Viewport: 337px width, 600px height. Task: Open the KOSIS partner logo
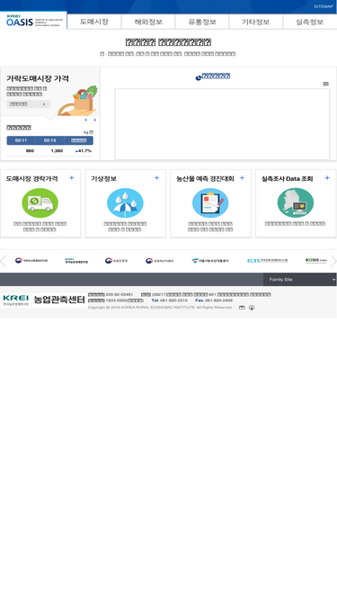point(316,261)
